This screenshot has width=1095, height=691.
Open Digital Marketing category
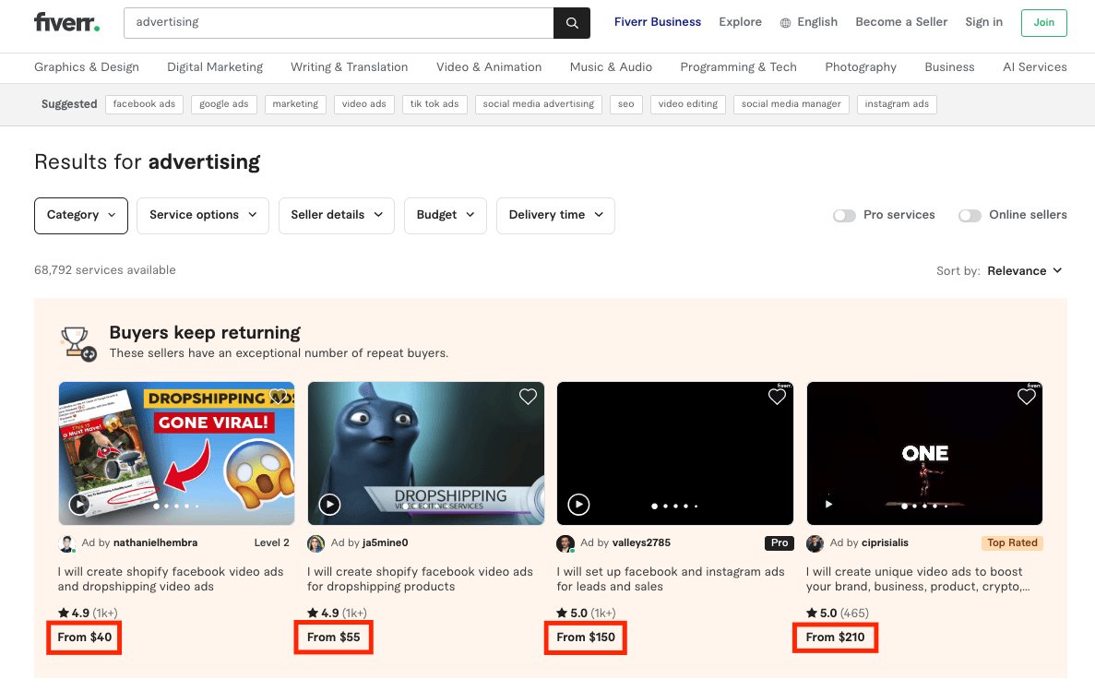(x=215, y=67)
